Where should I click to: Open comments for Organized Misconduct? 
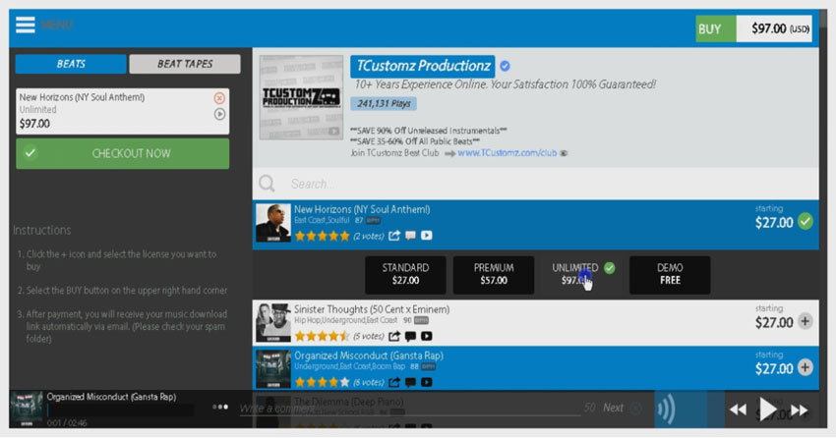pos(410,382)
